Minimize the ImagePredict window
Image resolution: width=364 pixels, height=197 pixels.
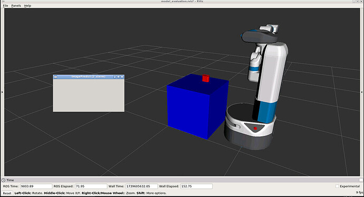tap(114, 77)
